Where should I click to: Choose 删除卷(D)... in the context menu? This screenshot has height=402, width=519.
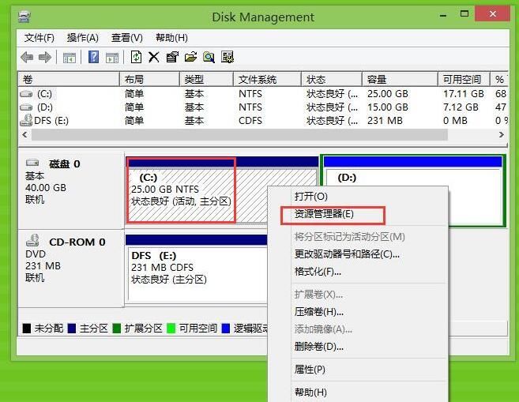point(358,347)
